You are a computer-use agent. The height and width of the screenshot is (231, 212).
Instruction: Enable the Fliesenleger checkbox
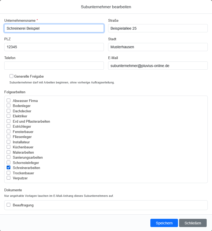click(9, 137)
